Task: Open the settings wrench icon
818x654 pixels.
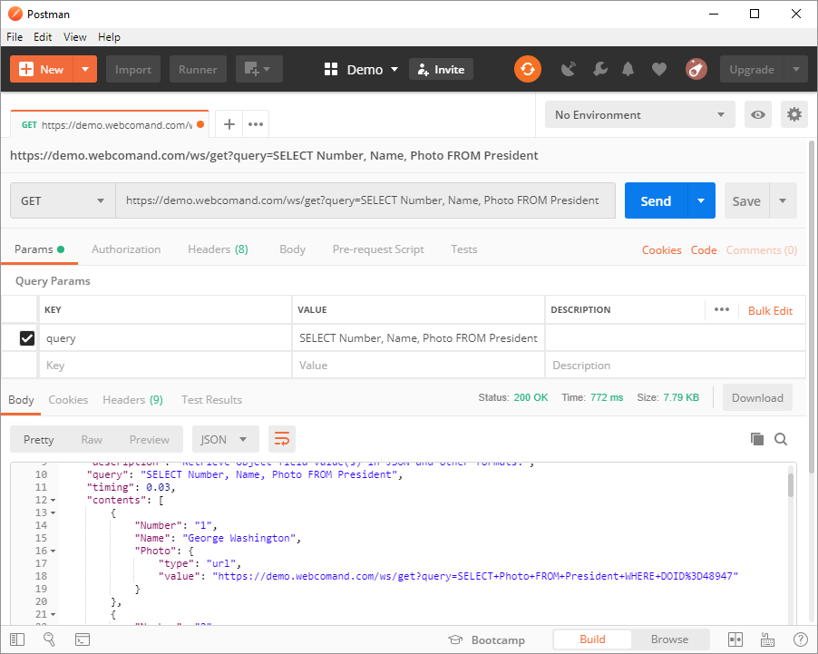Action: [x=599, y=70]
